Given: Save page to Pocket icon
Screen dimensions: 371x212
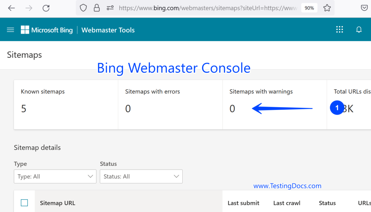Looking at the screenshot, I should (x=364, y=8).
